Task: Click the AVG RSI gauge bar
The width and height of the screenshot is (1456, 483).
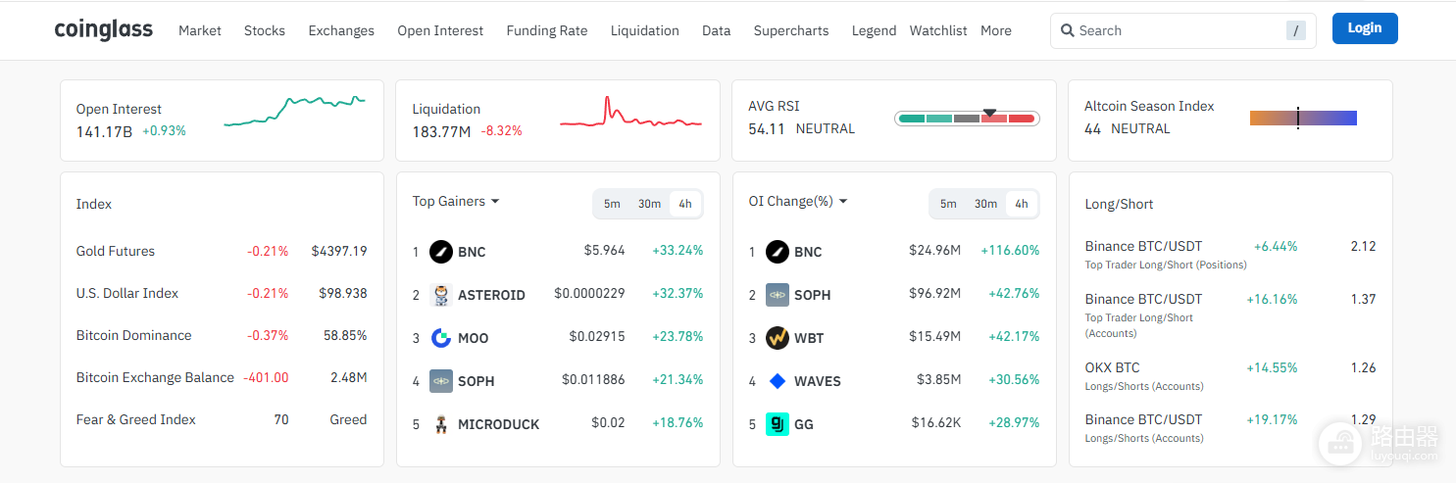Action: (967, 119)
